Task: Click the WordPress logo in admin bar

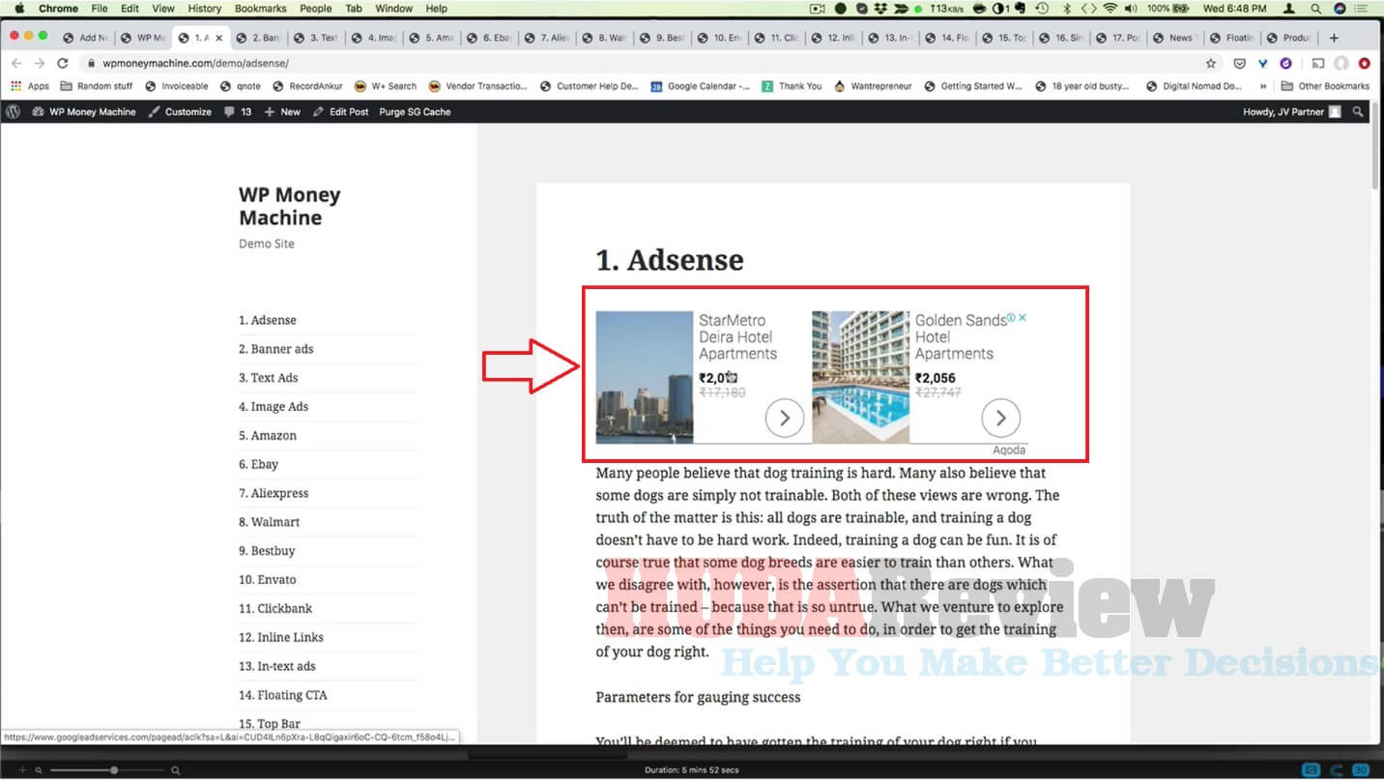Action: [x=13, y=111]
